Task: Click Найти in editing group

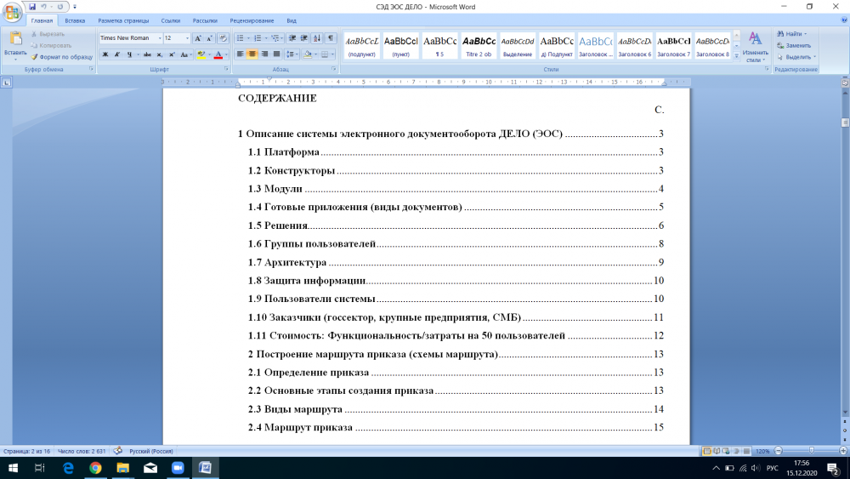Action: pos(792,34)
